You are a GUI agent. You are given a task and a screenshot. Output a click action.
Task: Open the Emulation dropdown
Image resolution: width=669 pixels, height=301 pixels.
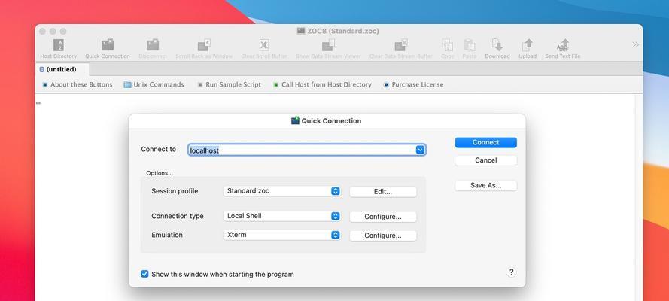[x=281, y=235]
